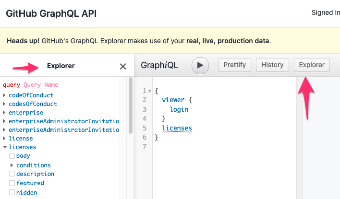Screen dimensions: 340x199
Task: Collapse the licenses node arrow
Action: click(x=5, y=147)
